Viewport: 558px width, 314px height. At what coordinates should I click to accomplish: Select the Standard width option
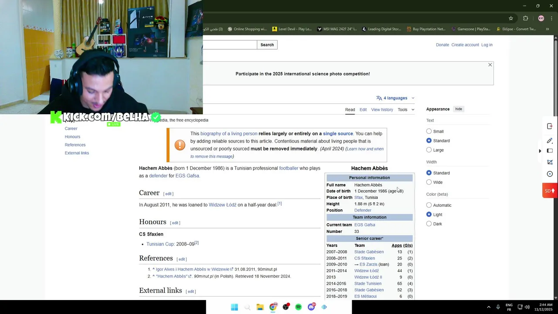point(429,173)
